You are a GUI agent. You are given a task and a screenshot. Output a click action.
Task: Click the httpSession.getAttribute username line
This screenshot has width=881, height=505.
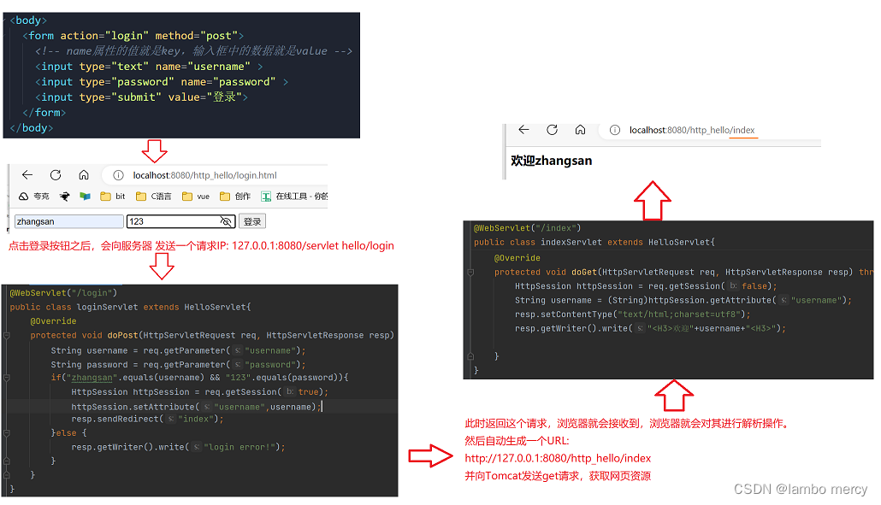tap(683, 300)
